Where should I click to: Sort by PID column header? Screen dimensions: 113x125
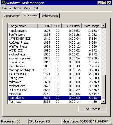tap(45, 26)
